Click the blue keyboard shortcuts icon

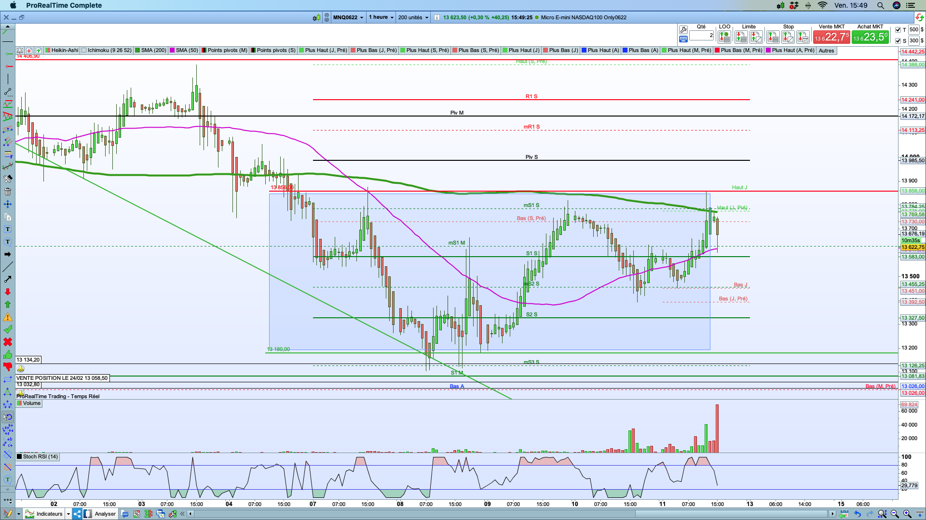click(x=683, y=39)
